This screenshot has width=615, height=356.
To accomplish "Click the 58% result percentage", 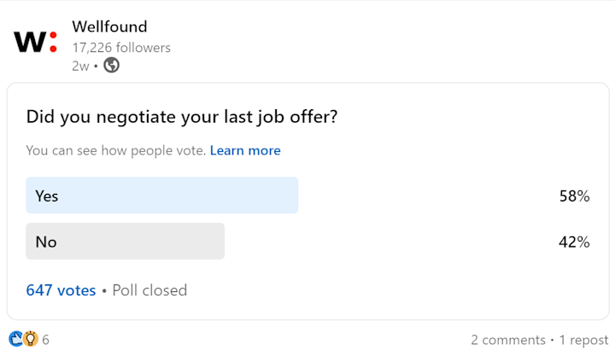I will 575,196.
